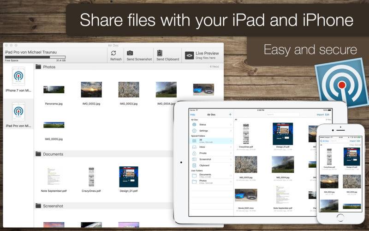Tap Air Doc back arrow on iPhone
369x231 pixels.
point(325,141)
